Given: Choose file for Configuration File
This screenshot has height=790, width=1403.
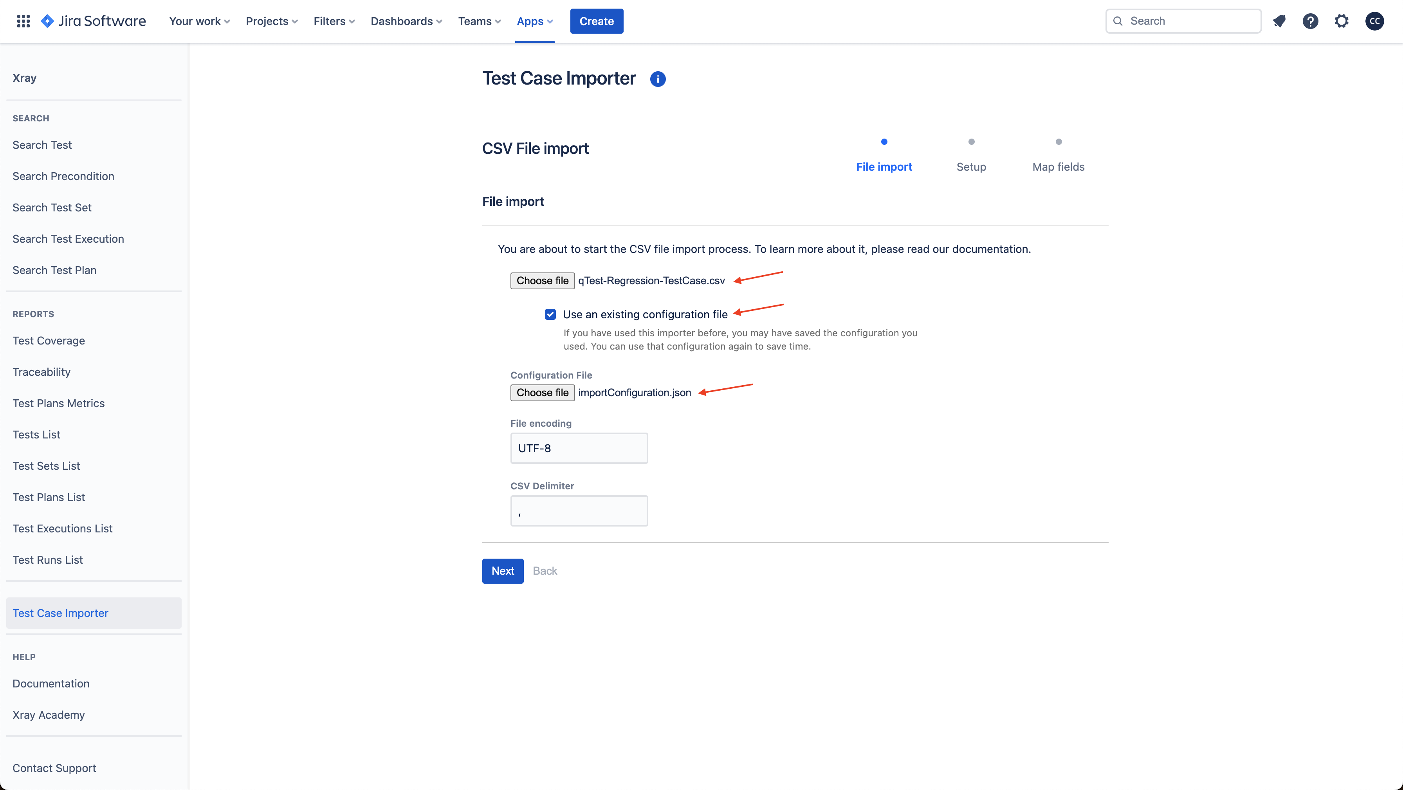Looking at the screenshot, I should [x=543, y=393].
